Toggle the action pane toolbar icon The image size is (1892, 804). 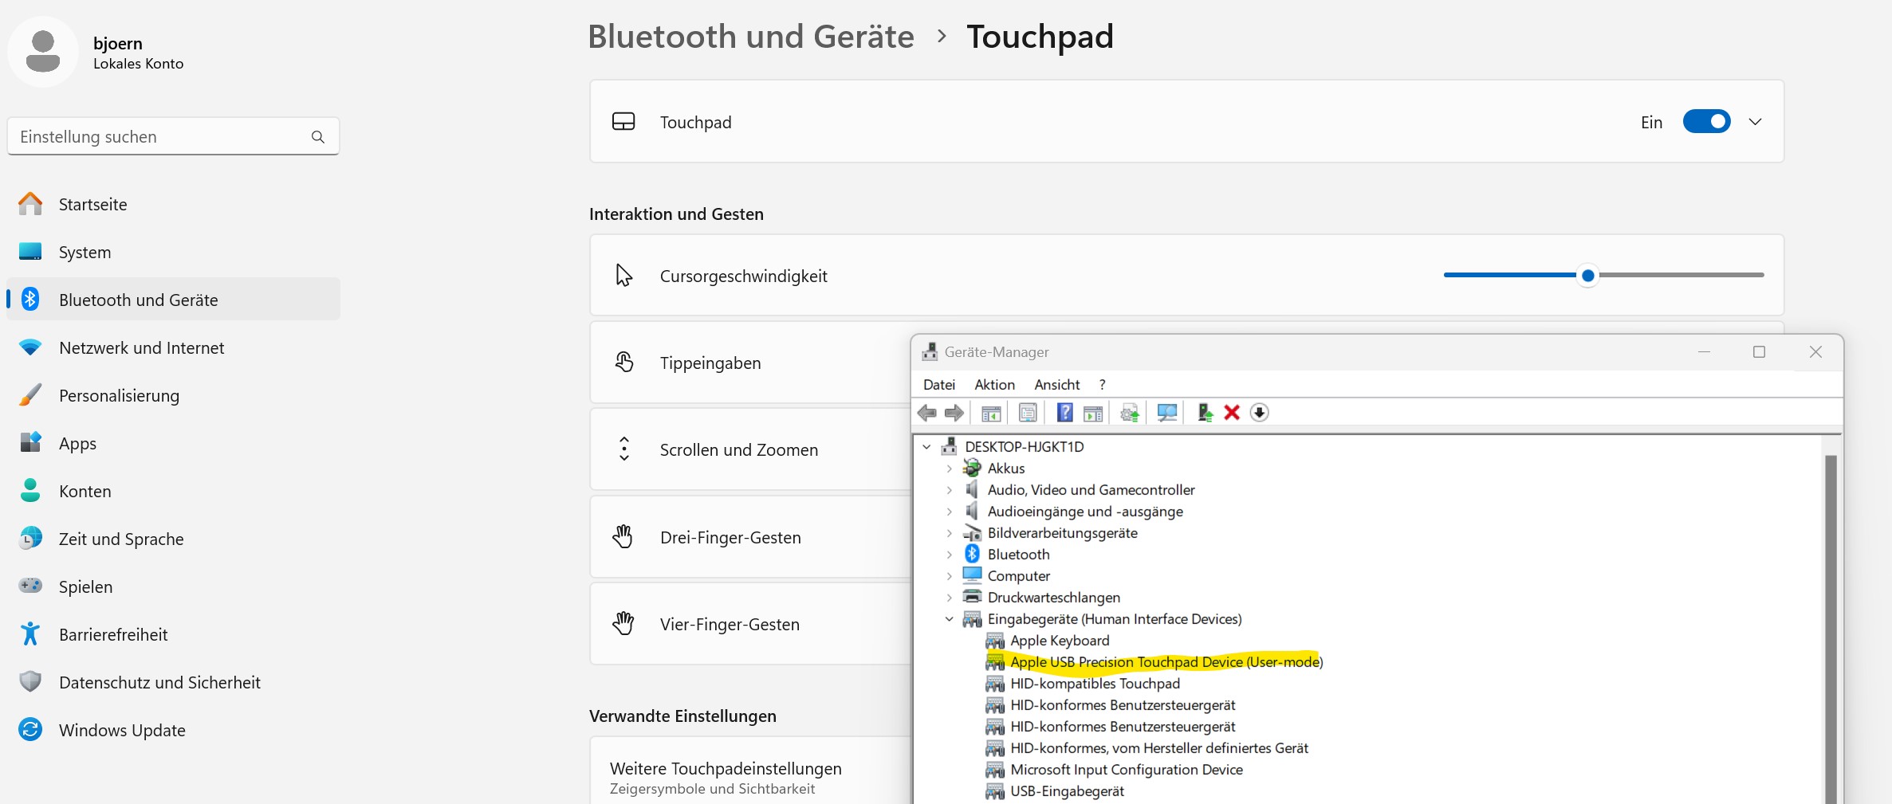tap(1093, 413)
